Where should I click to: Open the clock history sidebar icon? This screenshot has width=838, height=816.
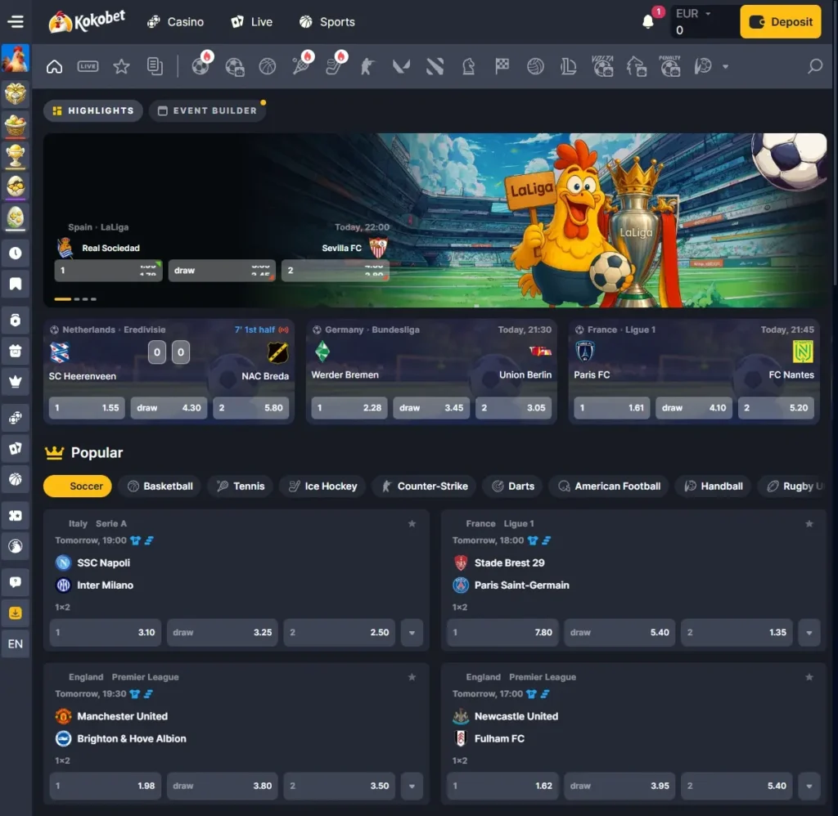coord(15,253)
